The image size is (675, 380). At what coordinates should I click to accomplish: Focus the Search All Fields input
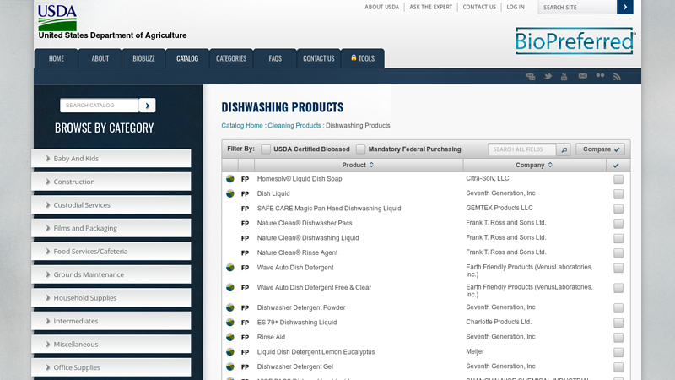522,149
